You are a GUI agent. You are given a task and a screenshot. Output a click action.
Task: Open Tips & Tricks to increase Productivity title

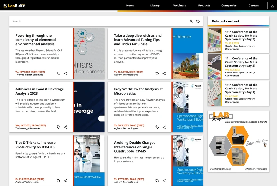pyautogui.click(x=35, y=145)
